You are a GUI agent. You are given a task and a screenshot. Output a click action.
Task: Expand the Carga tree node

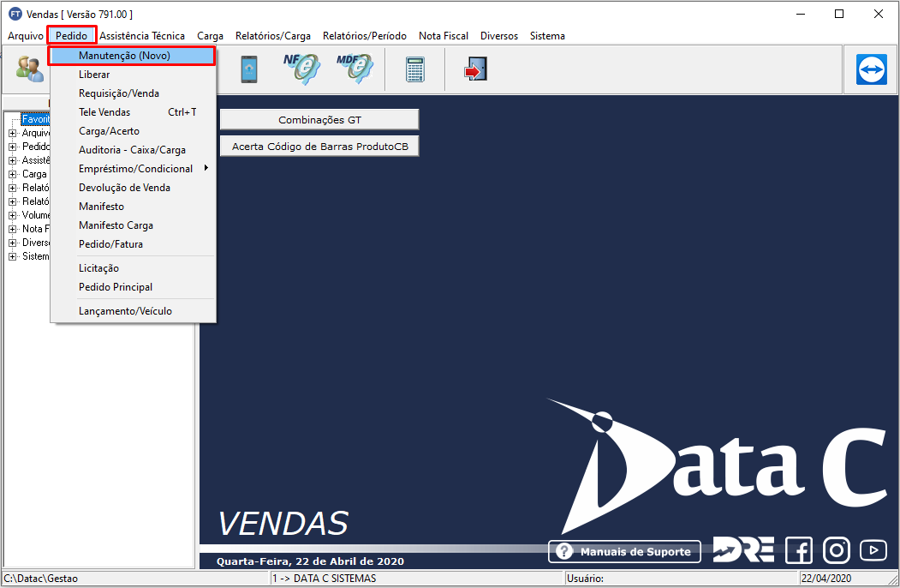13,174
